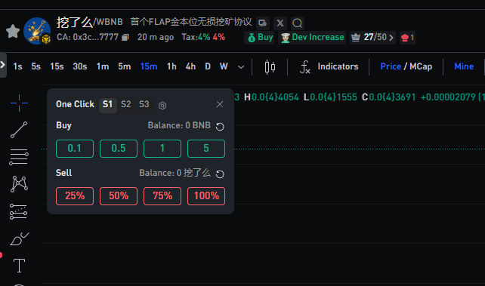Click the red alert badge showing 1

[x=407, y=38]
